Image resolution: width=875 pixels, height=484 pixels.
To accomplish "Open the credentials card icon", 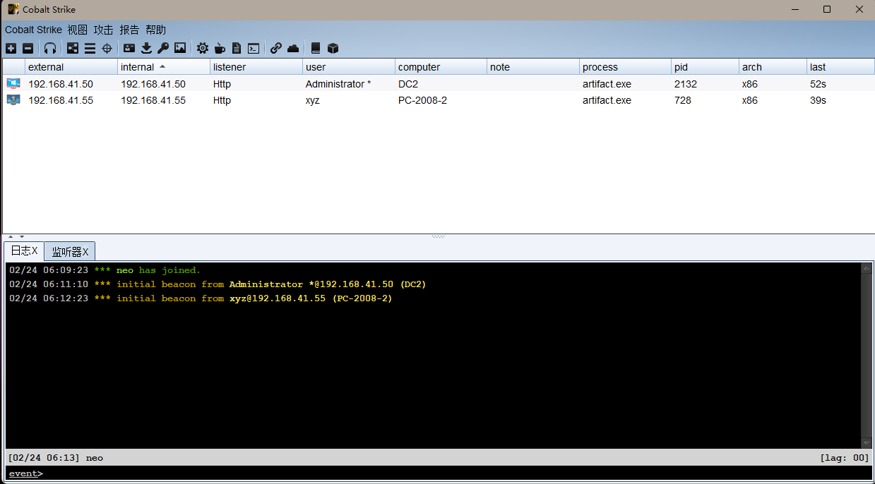I will (x=129, y=48).
